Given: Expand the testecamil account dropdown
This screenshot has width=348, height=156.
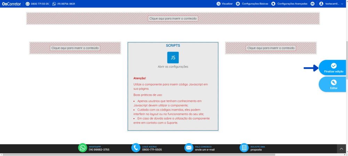Looking at the screenshot, I should click(x=342, y=4).
